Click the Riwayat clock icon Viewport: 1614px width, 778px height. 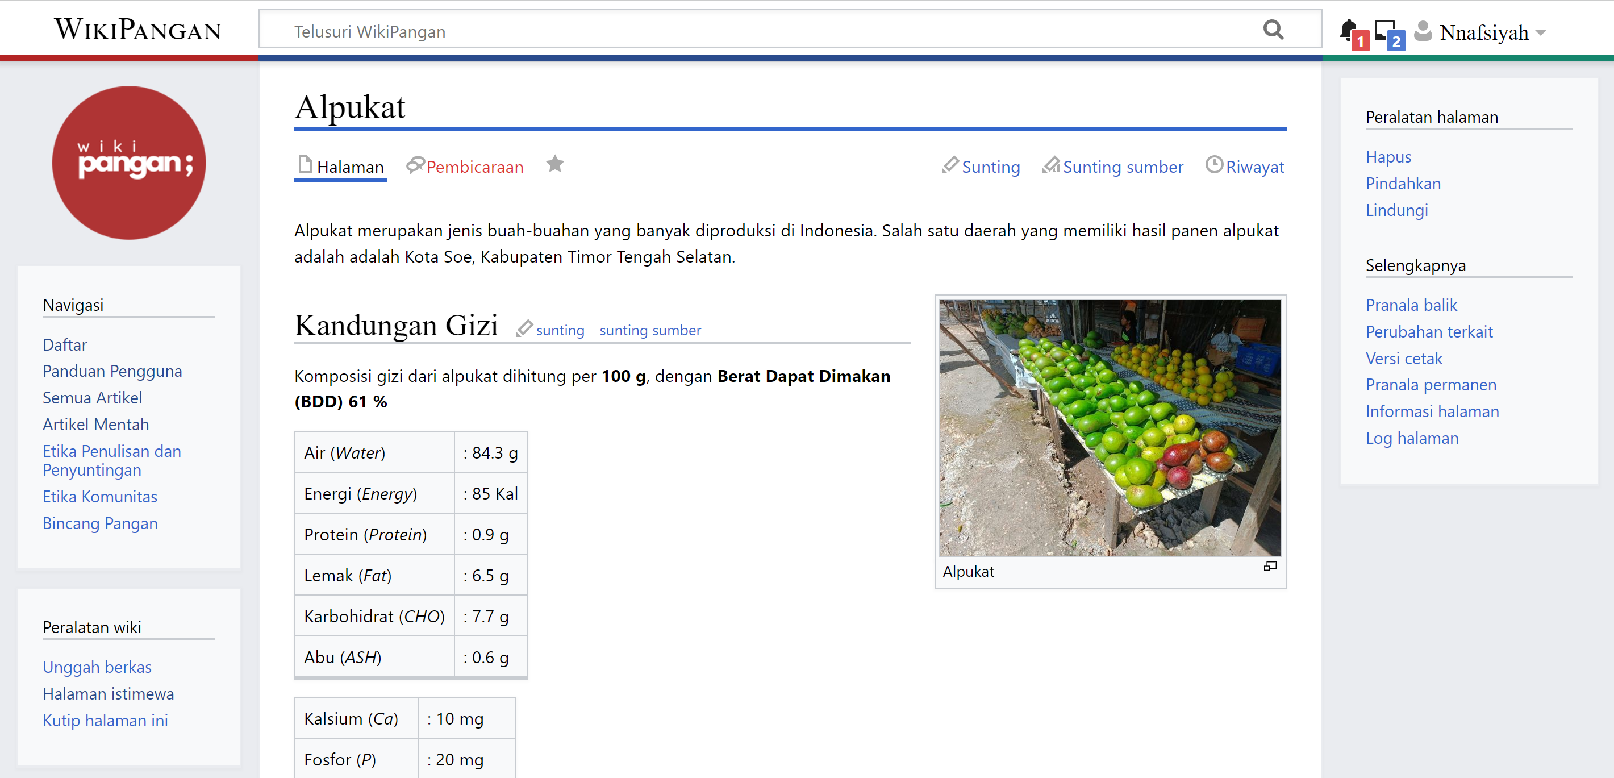tap(1213, 165)
